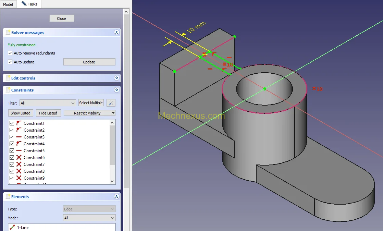Click constraints list scroll down arrow
The image size is (383, 231).
(x=112, y=181)
